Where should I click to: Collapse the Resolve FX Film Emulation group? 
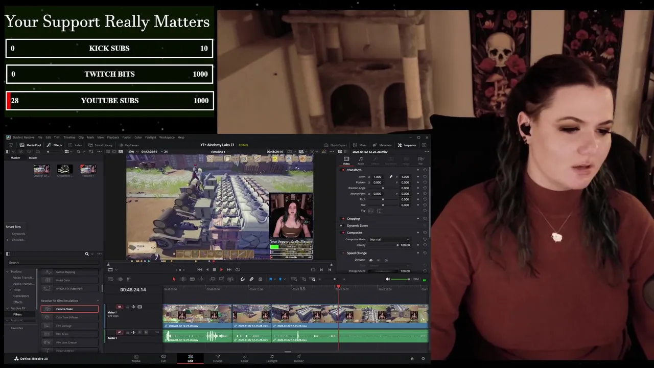coord(98,301)
